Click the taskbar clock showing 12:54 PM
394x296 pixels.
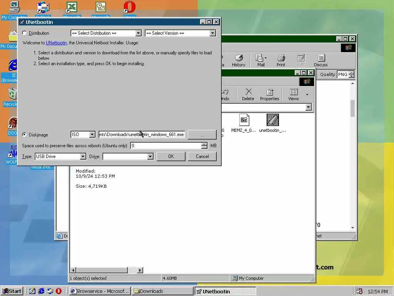378,291
